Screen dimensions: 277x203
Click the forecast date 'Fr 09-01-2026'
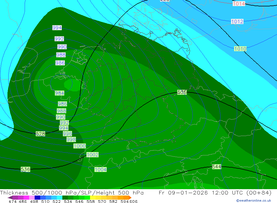click(x=183, y=192)
